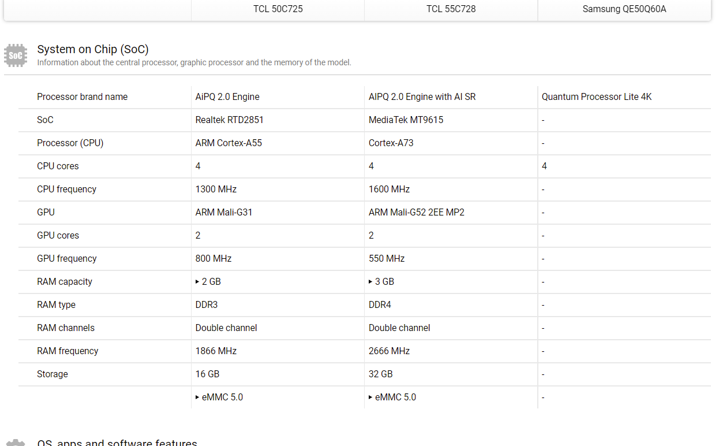Image resolution: width=719 pixels, height=446 pixels.
Task: Click the CPU frequency row label
Action: [67, 189]
